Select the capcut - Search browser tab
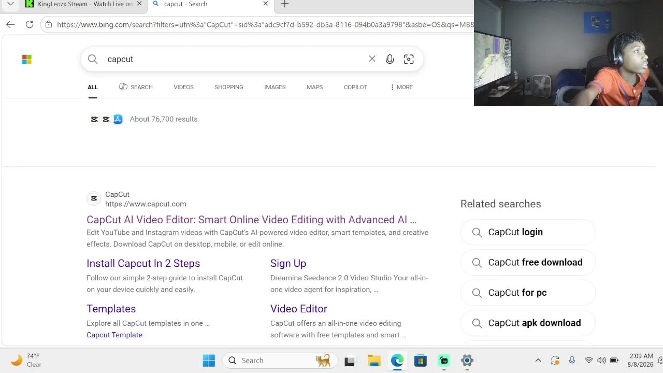Viewport: 663px width, 373px height. point(210,4)
